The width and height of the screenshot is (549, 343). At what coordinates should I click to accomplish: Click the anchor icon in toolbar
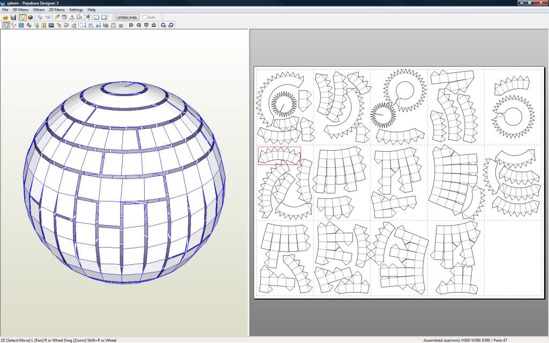72,17
